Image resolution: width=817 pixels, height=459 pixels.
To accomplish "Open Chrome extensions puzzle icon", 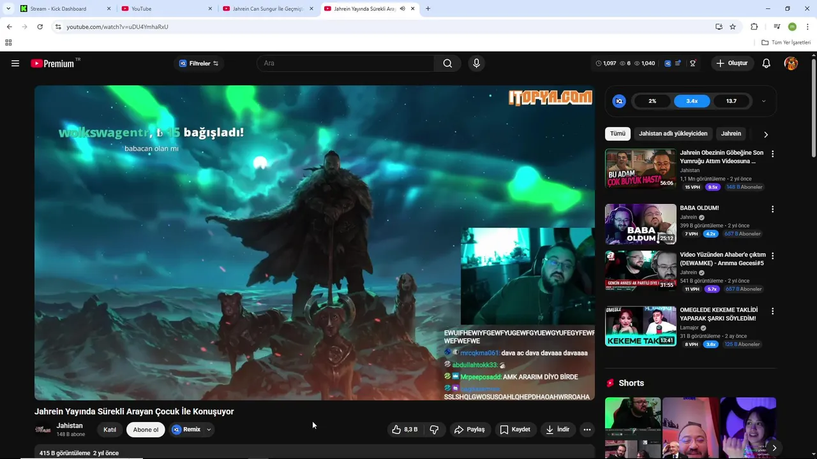I will [x=754, y=27].
